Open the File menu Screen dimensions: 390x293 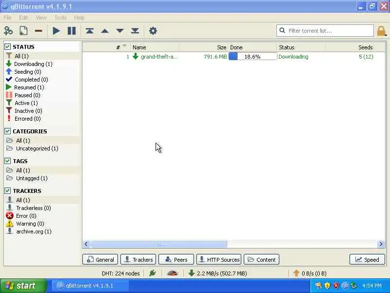[x=7, y=18]
